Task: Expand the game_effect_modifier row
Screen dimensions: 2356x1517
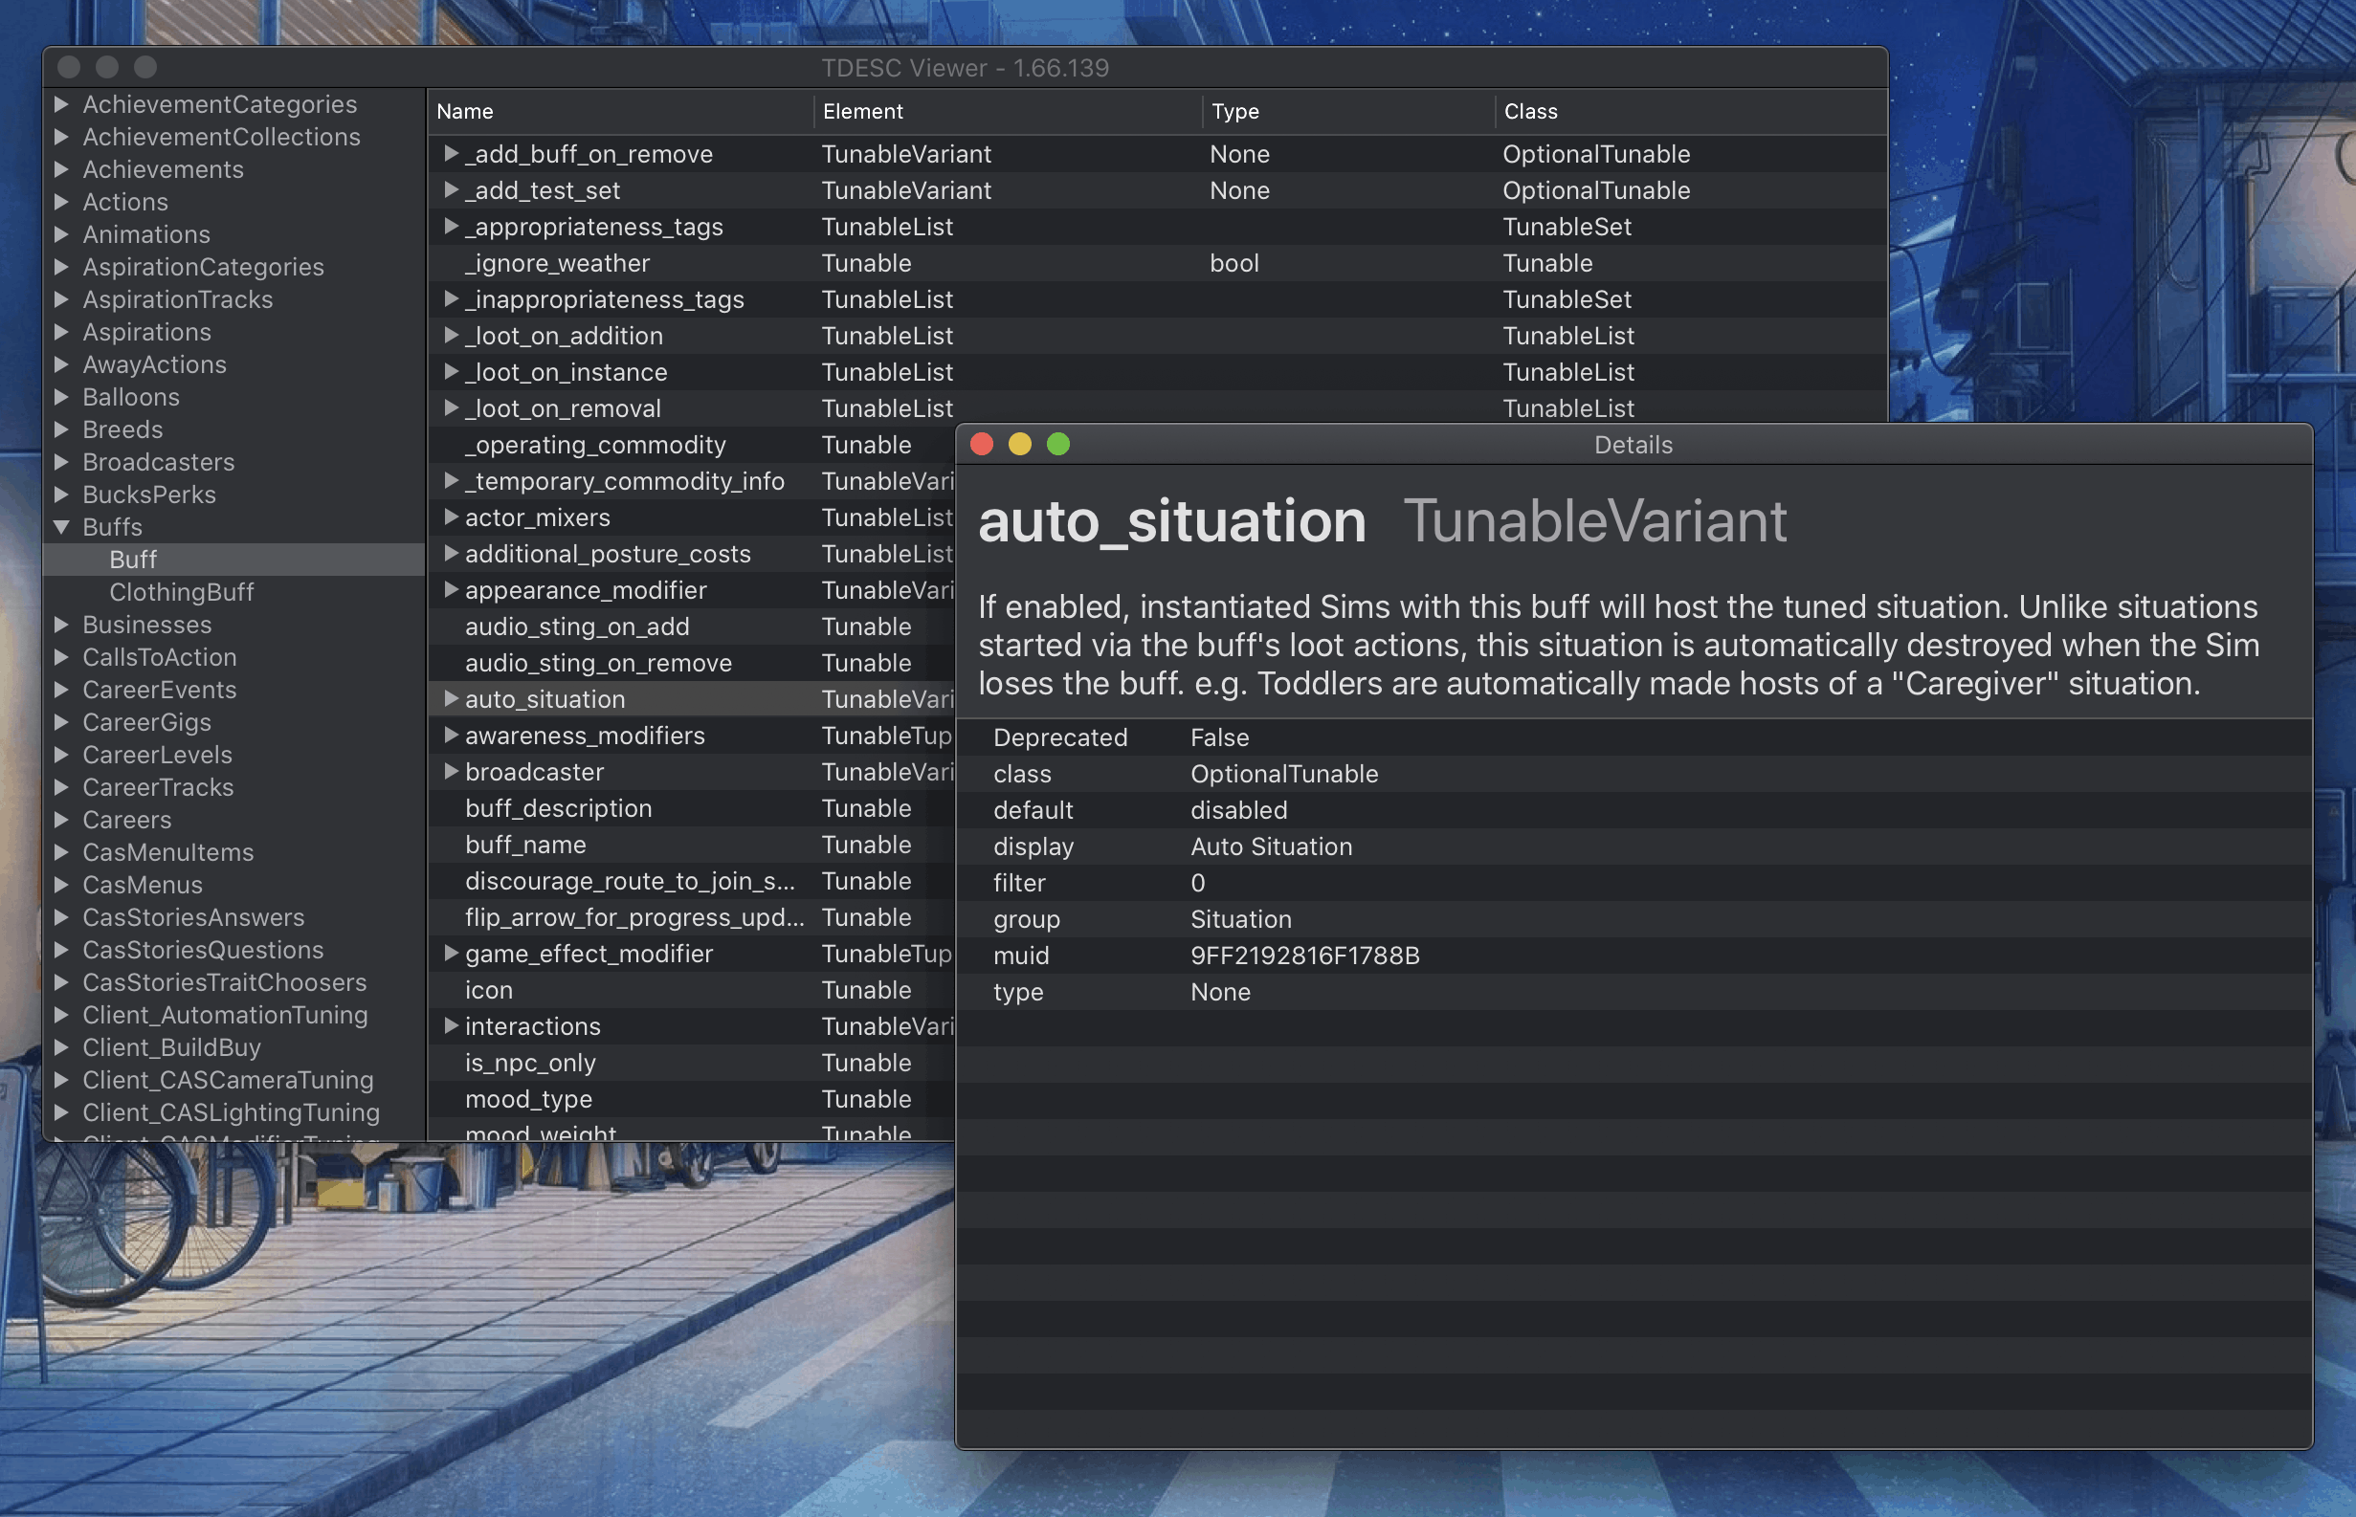Action: pos(451,953)
